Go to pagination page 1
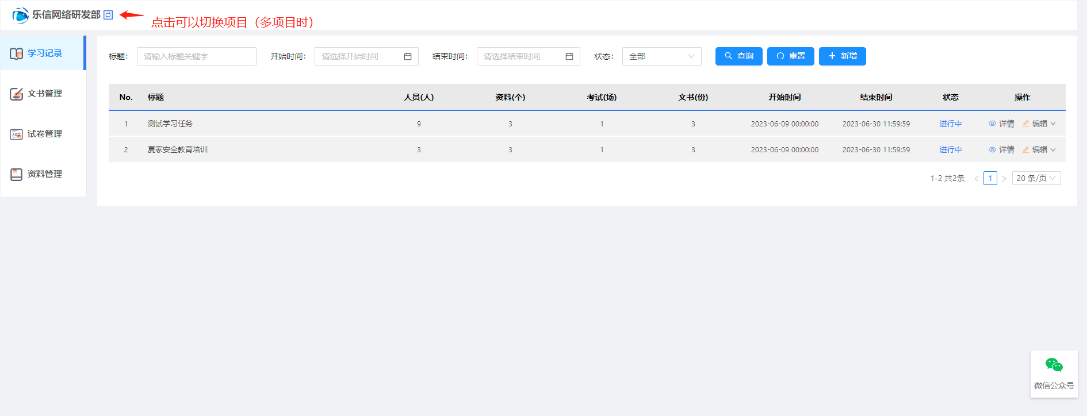Image resolution: width=1087 pixels, height=416 pixels. [990, 178]
